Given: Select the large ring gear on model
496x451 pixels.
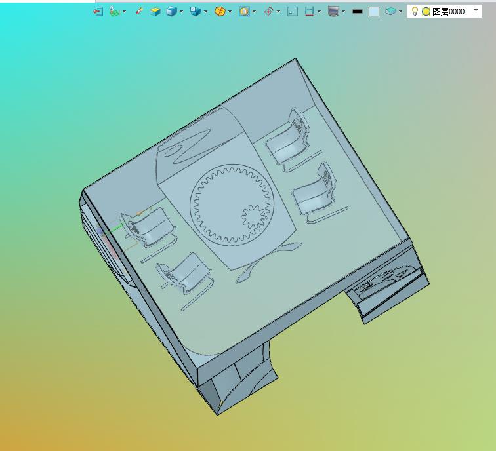Looking at the screenshot, I should point(232,205).
